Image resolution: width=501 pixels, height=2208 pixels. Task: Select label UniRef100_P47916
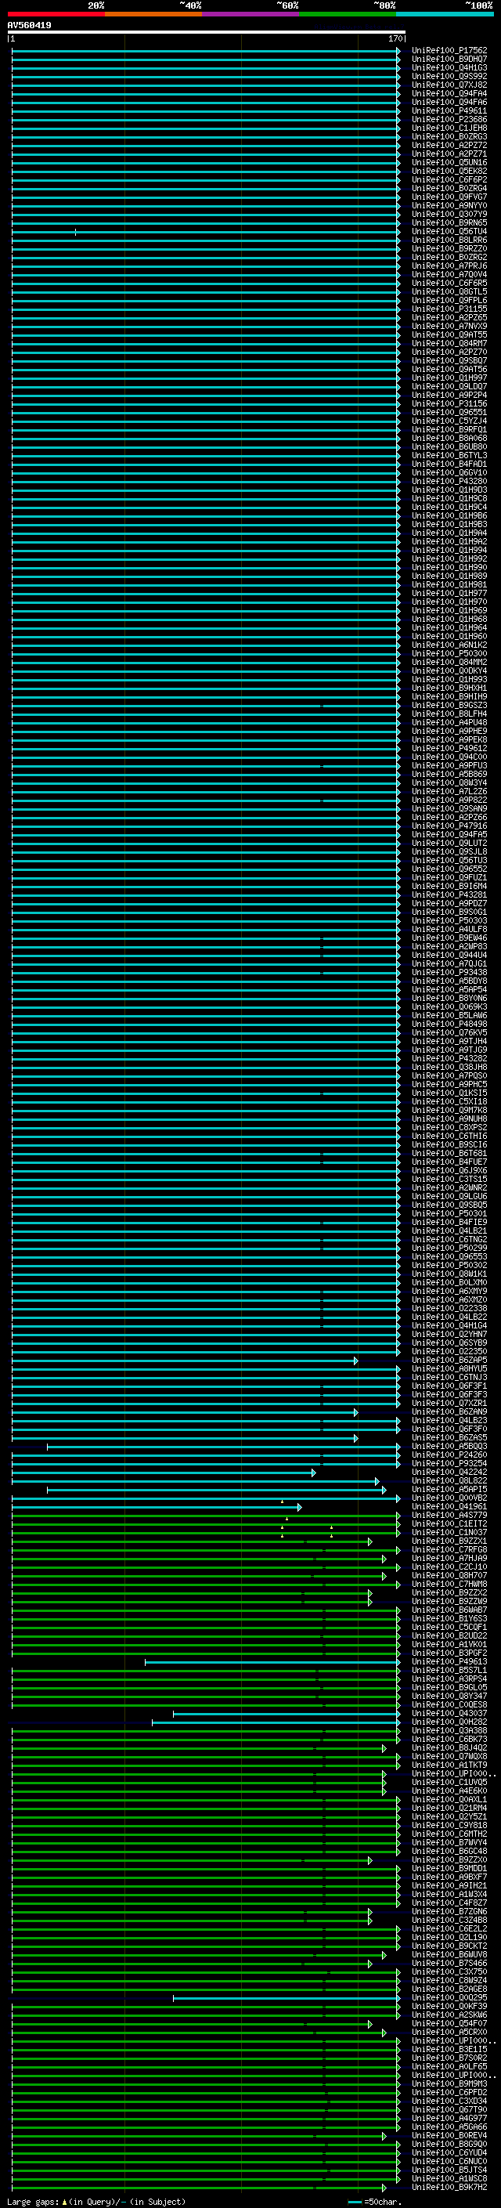(x=449, y=826)
